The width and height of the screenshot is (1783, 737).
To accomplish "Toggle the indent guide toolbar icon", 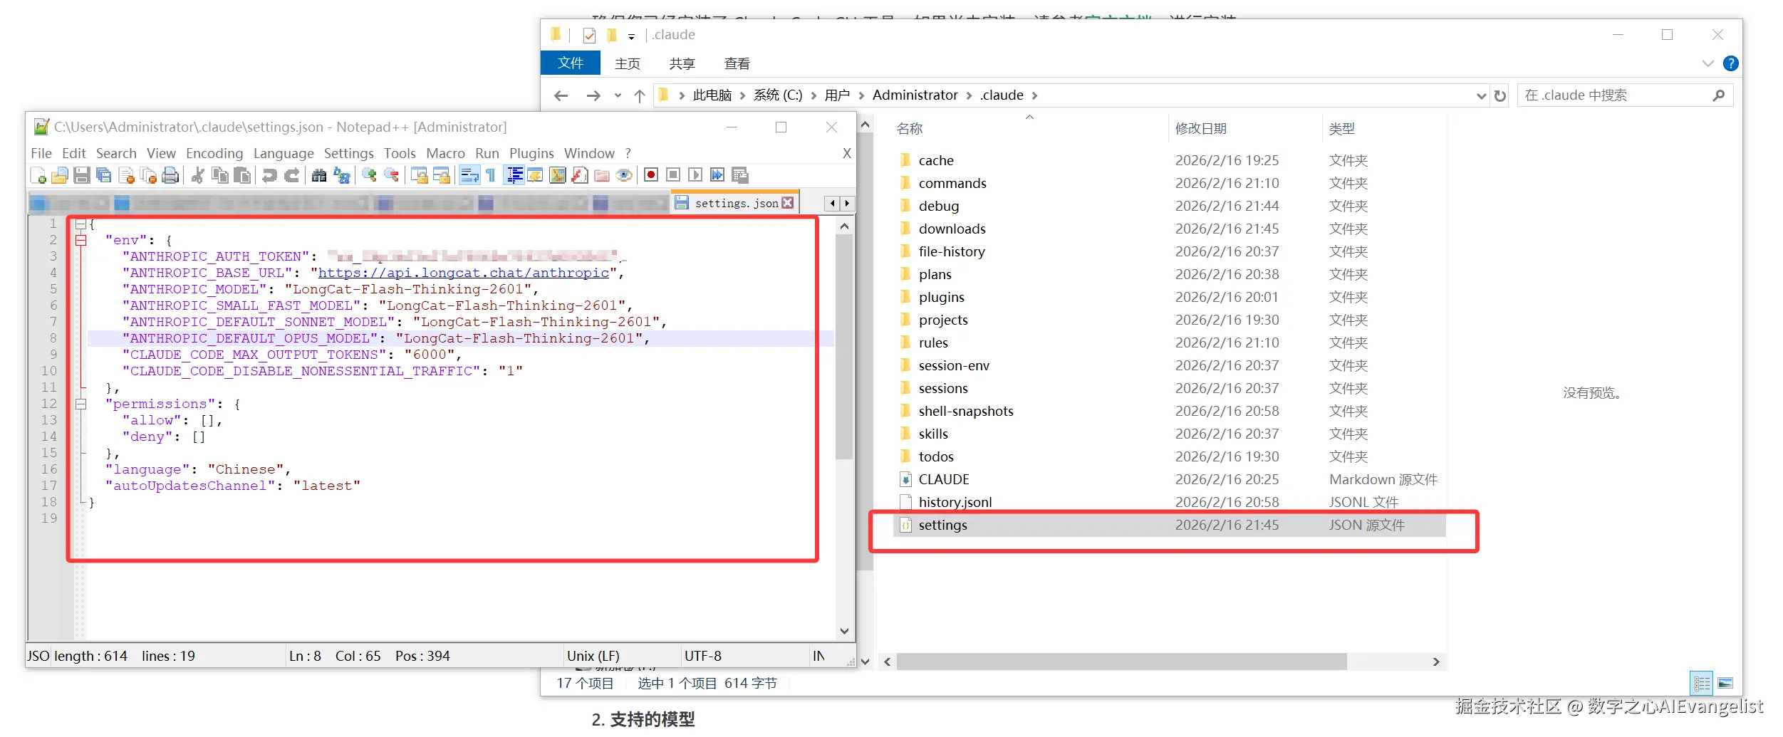I will coord(514,175).
